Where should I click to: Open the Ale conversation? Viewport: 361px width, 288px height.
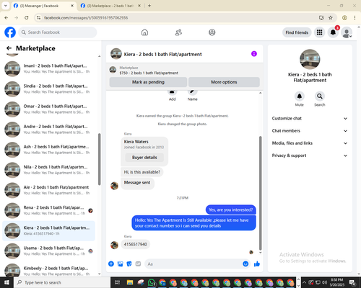click(x=48, y=190)
